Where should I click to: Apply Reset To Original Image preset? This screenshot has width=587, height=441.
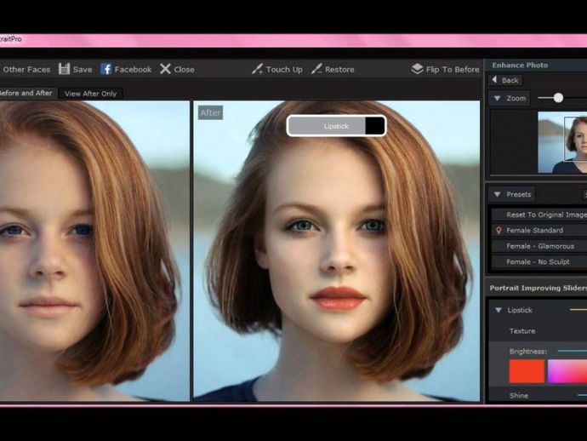click(x=539, y=215)
